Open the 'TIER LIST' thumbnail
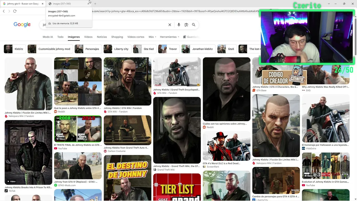Screen dimensions: 357x201 tap(177, 187)
